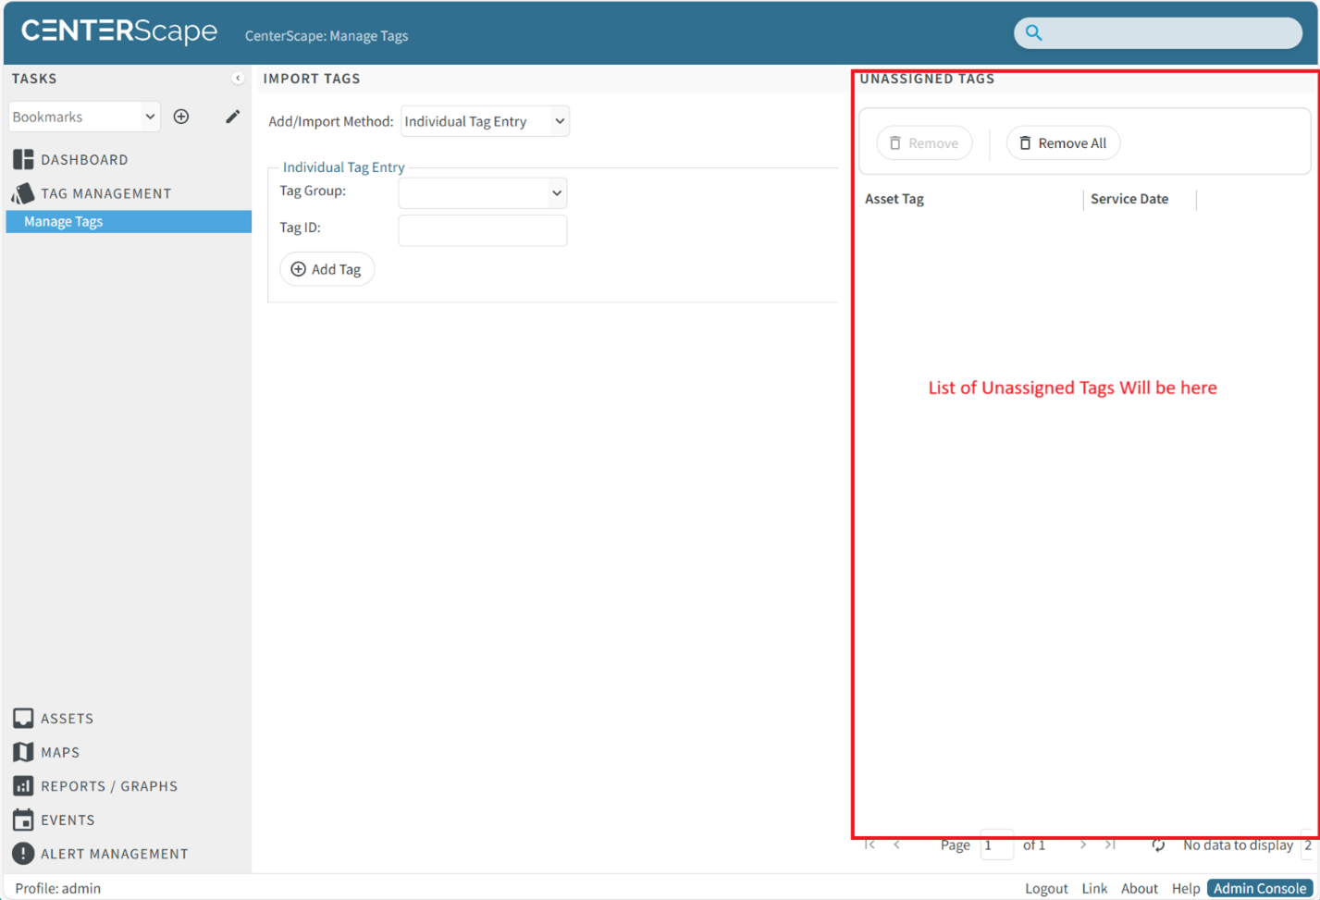Add a new bookmark with plus icon

(x=181, y=117)
